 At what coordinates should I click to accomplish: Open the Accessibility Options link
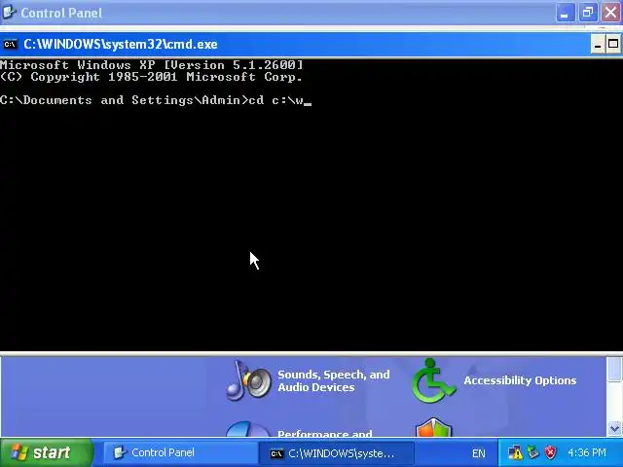520,380
